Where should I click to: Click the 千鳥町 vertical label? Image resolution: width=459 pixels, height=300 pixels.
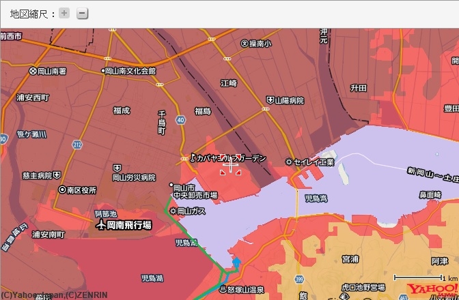tap(162, 123)
